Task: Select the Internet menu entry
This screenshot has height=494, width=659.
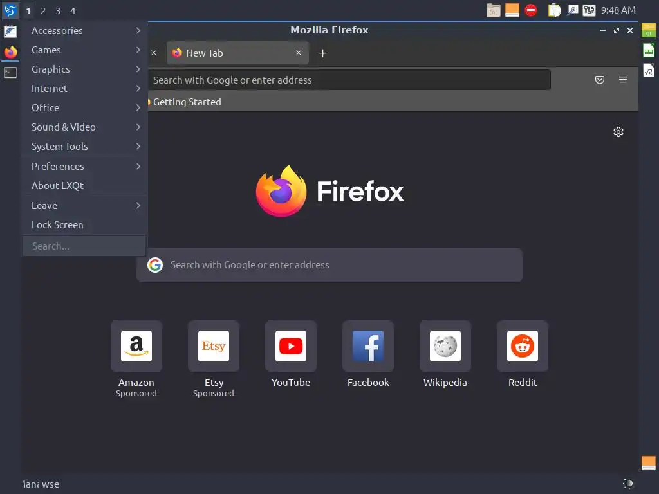Action: click(x=84, y=89)
